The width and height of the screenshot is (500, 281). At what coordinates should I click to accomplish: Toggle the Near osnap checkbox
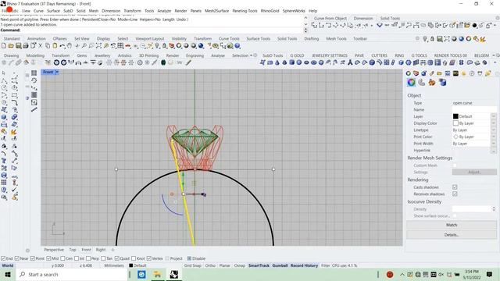(x=17, y=258)
